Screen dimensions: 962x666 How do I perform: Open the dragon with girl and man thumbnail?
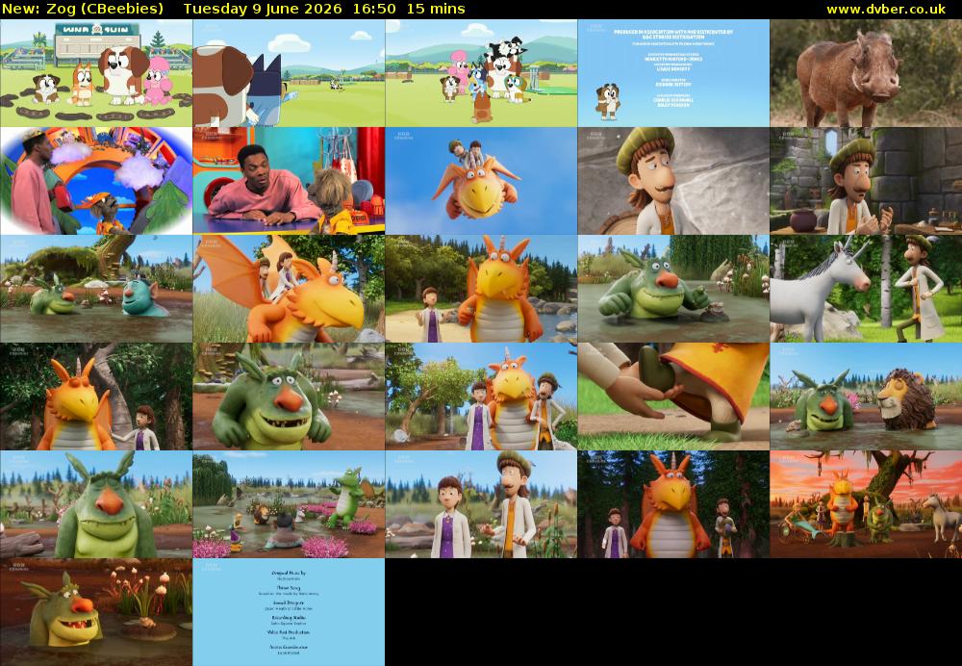pos(481,397)
